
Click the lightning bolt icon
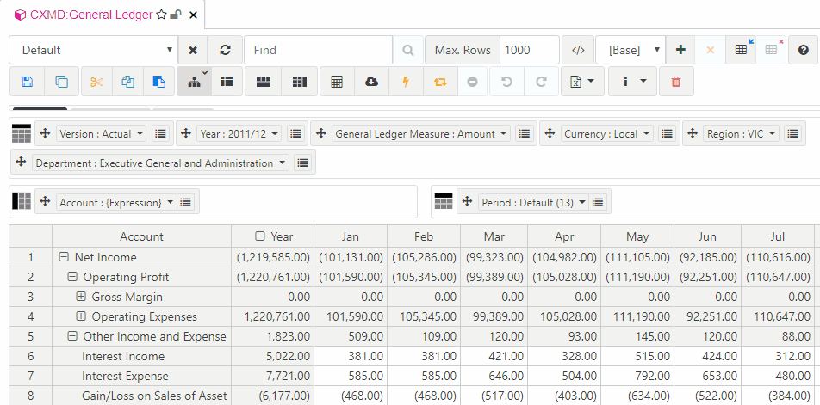click(x=406, y=82)
